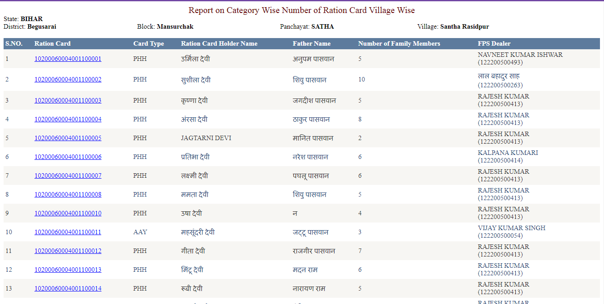Click holder name सुशीला देवी
Viewport: 604px width, 304px height.
(x=196, y=80)
